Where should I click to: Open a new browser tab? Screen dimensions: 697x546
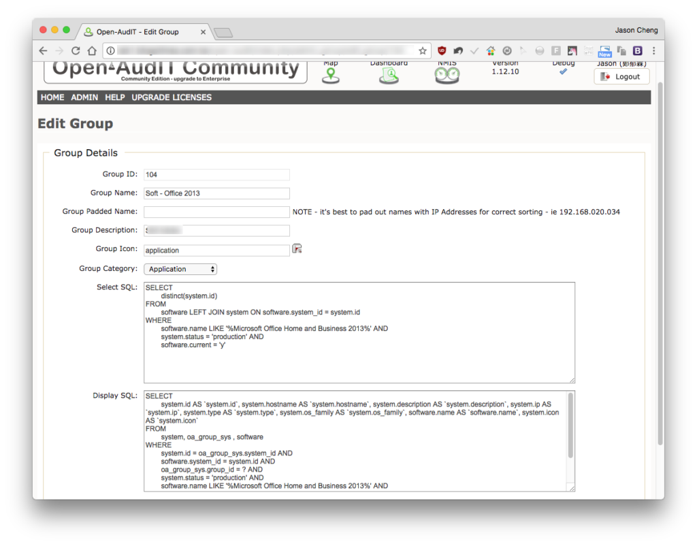[223, 33]
